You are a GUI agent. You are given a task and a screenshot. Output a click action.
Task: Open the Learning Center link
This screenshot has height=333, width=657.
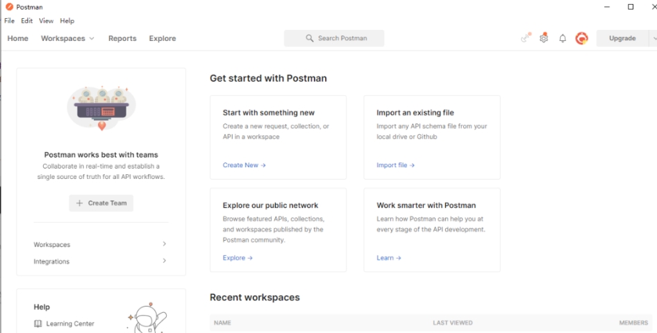70,324
